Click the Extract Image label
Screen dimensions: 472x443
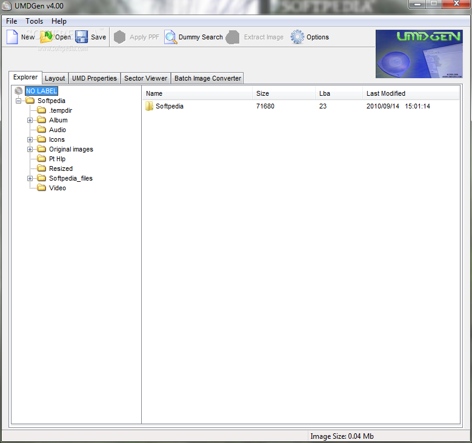[264, 37]
